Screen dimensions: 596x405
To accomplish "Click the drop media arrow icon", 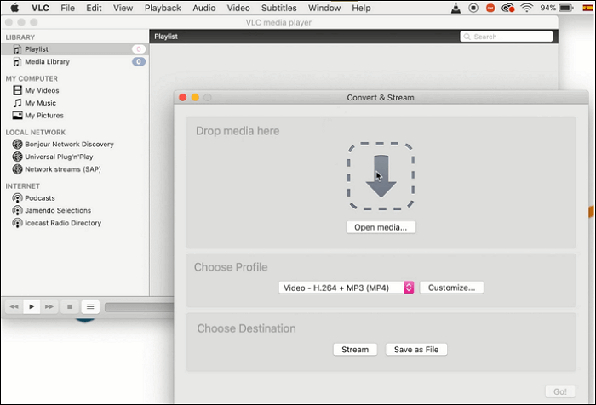I will (x=381, y=176).
